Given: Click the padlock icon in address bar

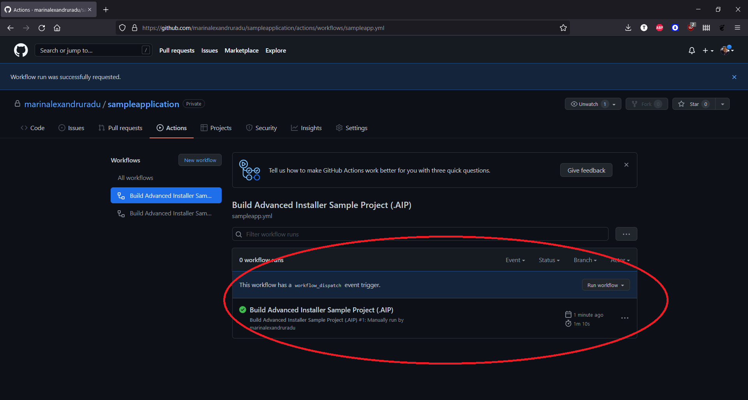Looking at the screenshot, I should (x=134, y=28).
